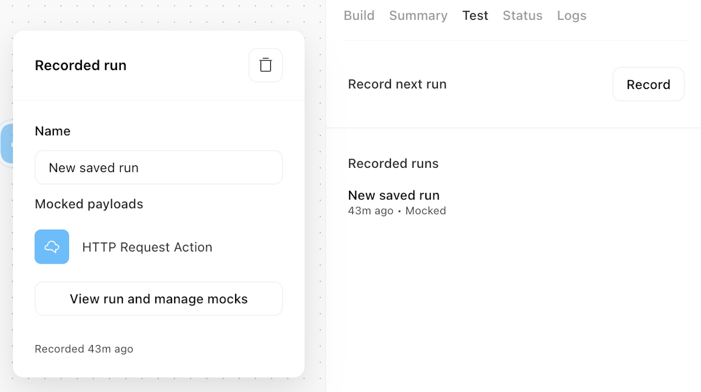Switch to the Build tab
The width and height of the screenshot is (701, 392).
(359, 16)
